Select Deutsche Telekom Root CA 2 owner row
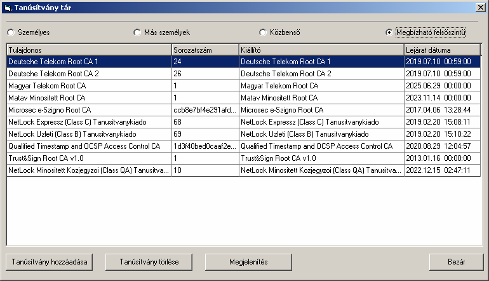 coord(89,74)
